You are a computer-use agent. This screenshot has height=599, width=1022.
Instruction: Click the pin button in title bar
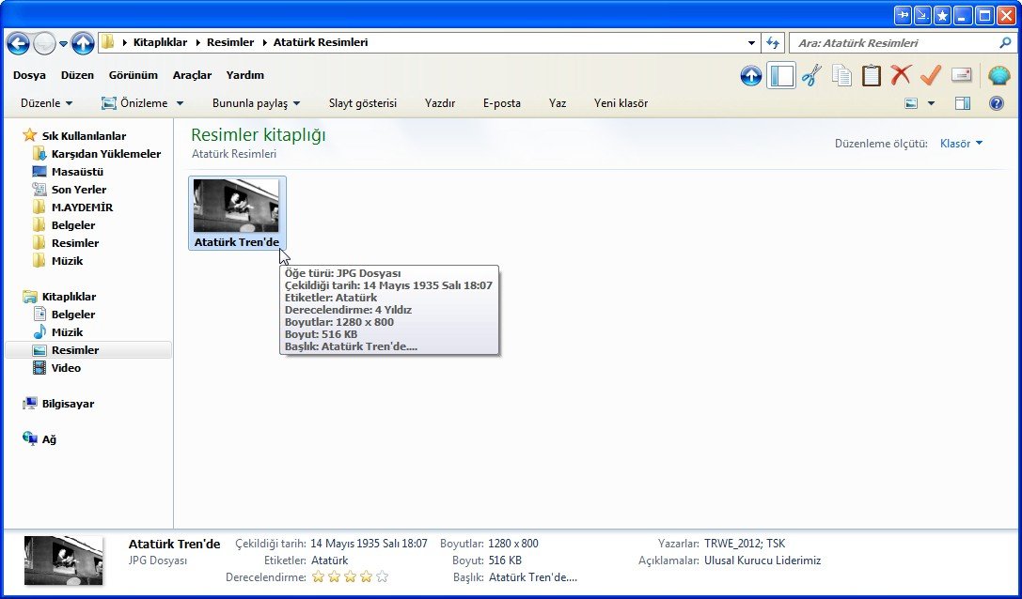(x=903, y=15)
